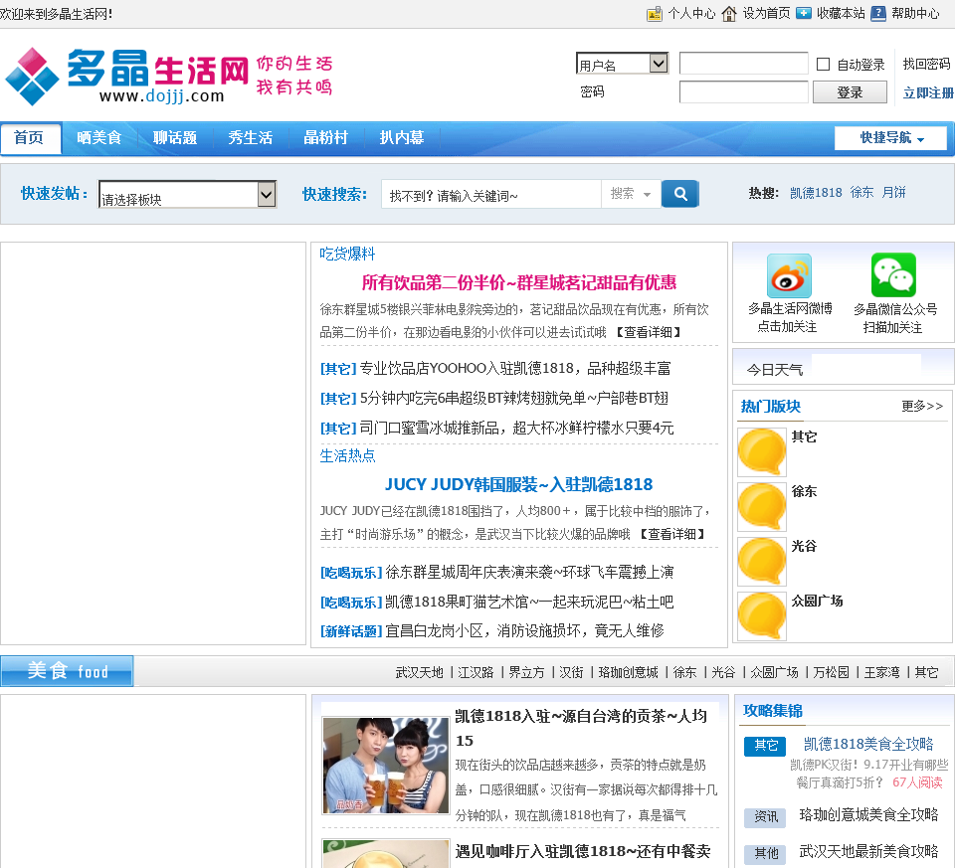Open the 聊话题 nav tab

coord(175,138)
